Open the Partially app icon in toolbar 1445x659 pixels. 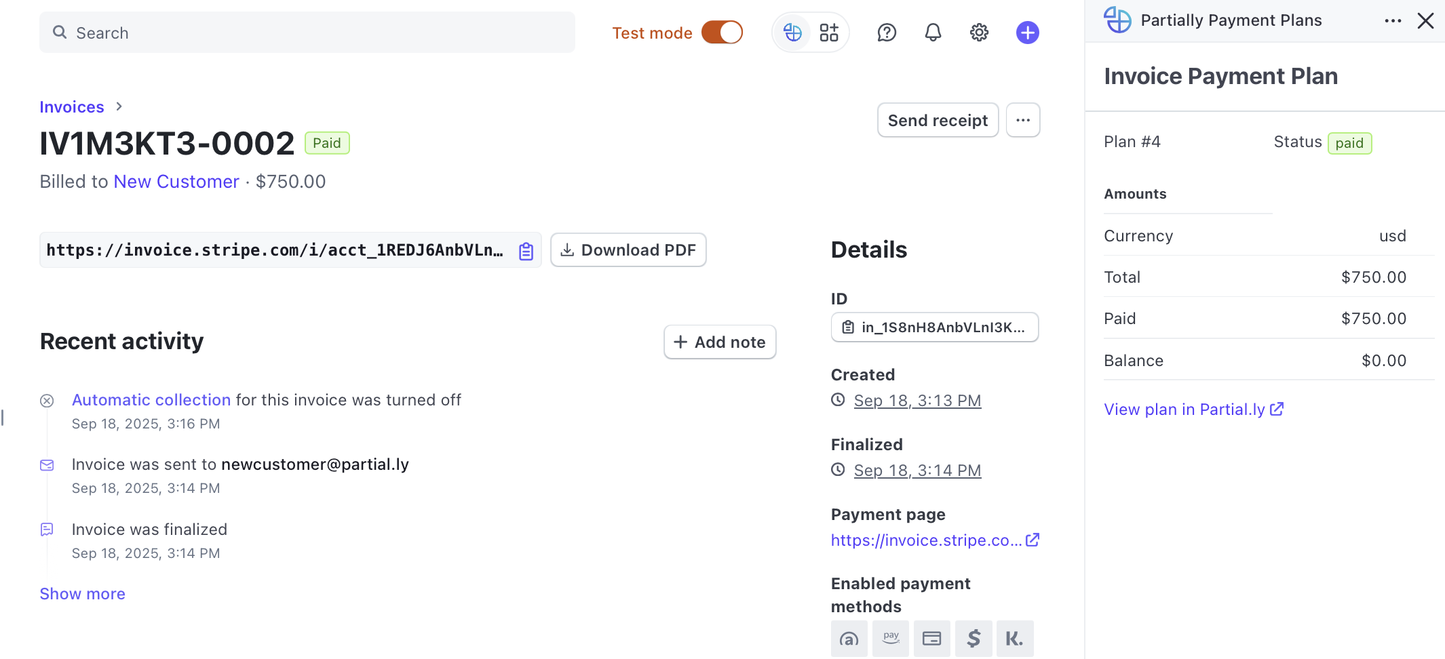click(x=792, y=33)
